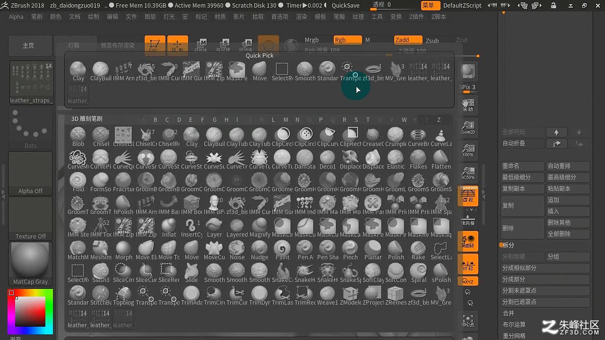
Task: Enable Zcut mode
Action: click(462, 40)
